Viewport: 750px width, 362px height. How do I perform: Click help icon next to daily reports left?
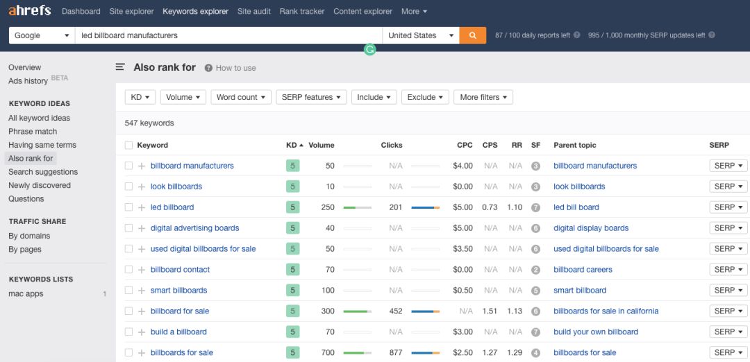tap(577, 35)
